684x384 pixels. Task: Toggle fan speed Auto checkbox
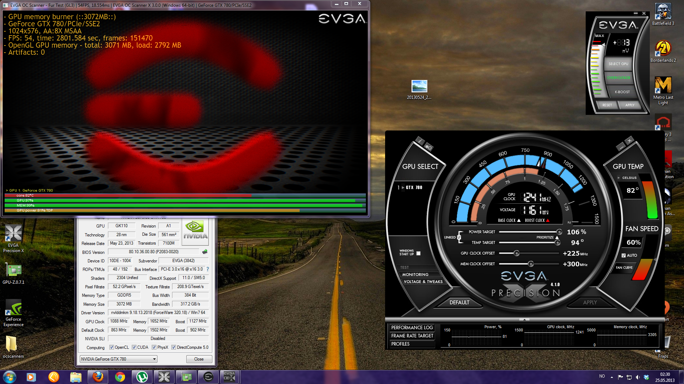point(623,255)
